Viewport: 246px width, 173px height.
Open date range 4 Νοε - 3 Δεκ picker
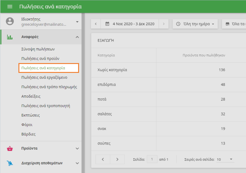click(130, 24)
